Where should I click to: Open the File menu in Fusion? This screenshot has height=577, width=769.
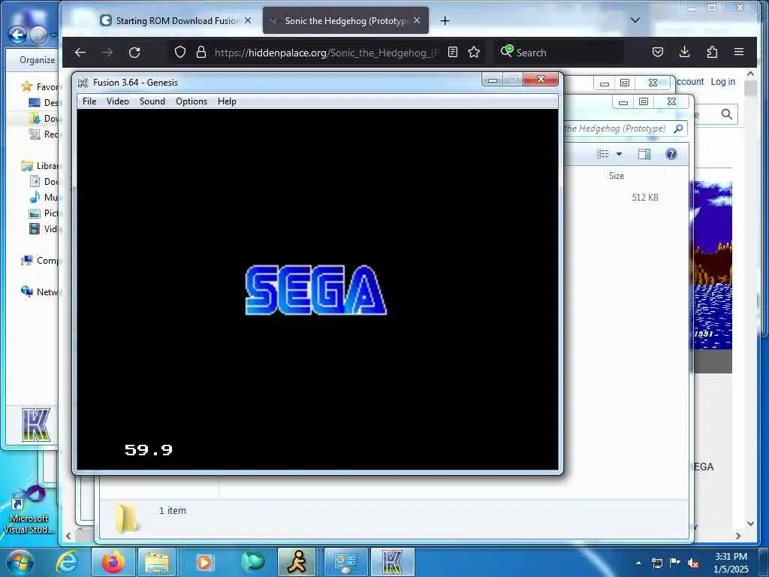89,101
